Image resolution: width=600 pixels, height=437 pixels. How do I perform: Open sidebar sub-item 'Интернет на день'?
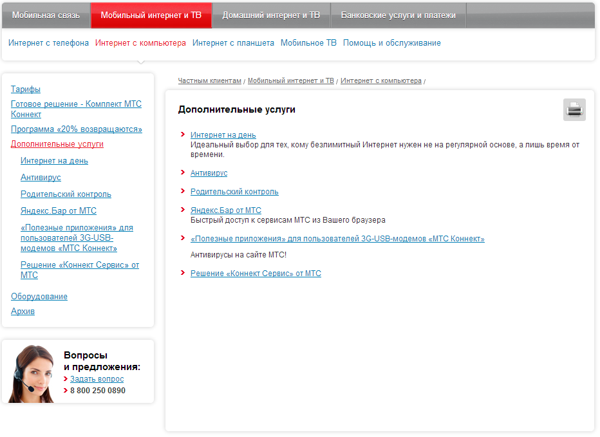[54, 161]
